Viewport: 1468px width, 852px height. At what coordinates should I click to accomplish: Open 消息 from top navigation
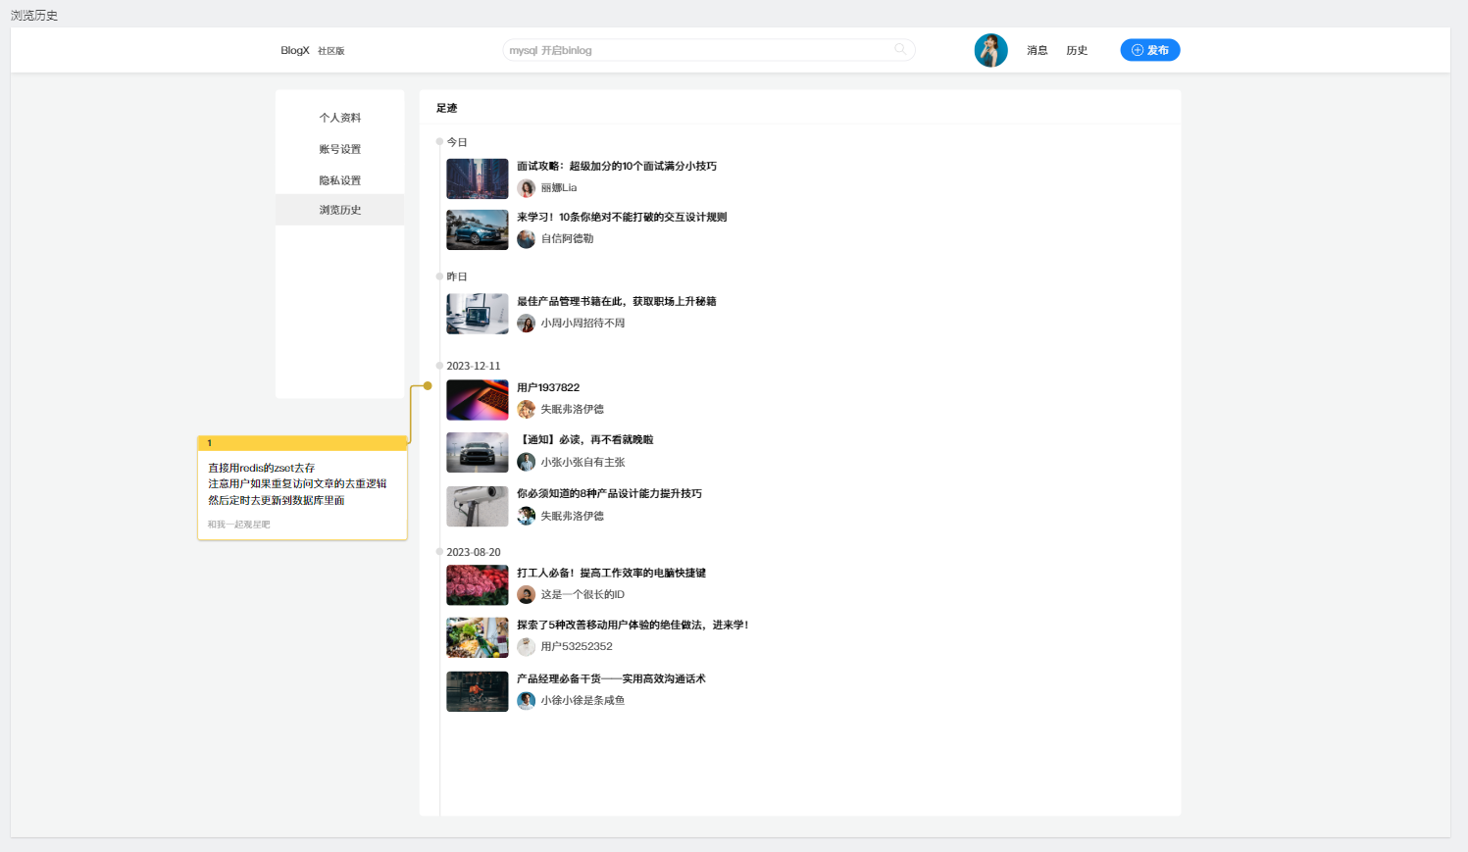[x=1037, y=50]
